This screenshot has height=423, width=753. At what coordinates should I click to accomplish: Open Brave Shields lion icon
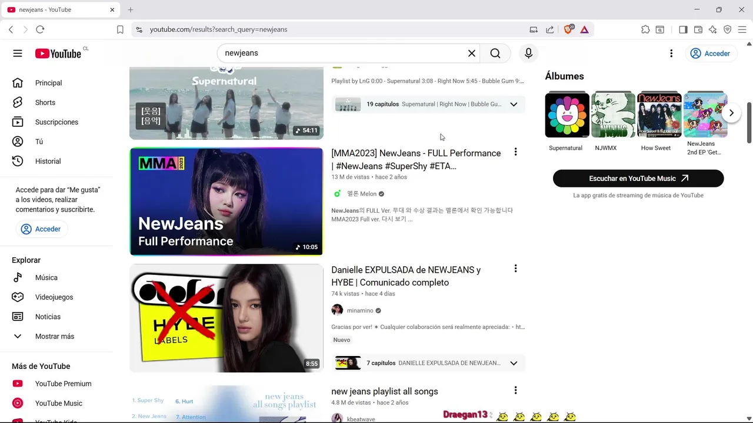point(568,29)
